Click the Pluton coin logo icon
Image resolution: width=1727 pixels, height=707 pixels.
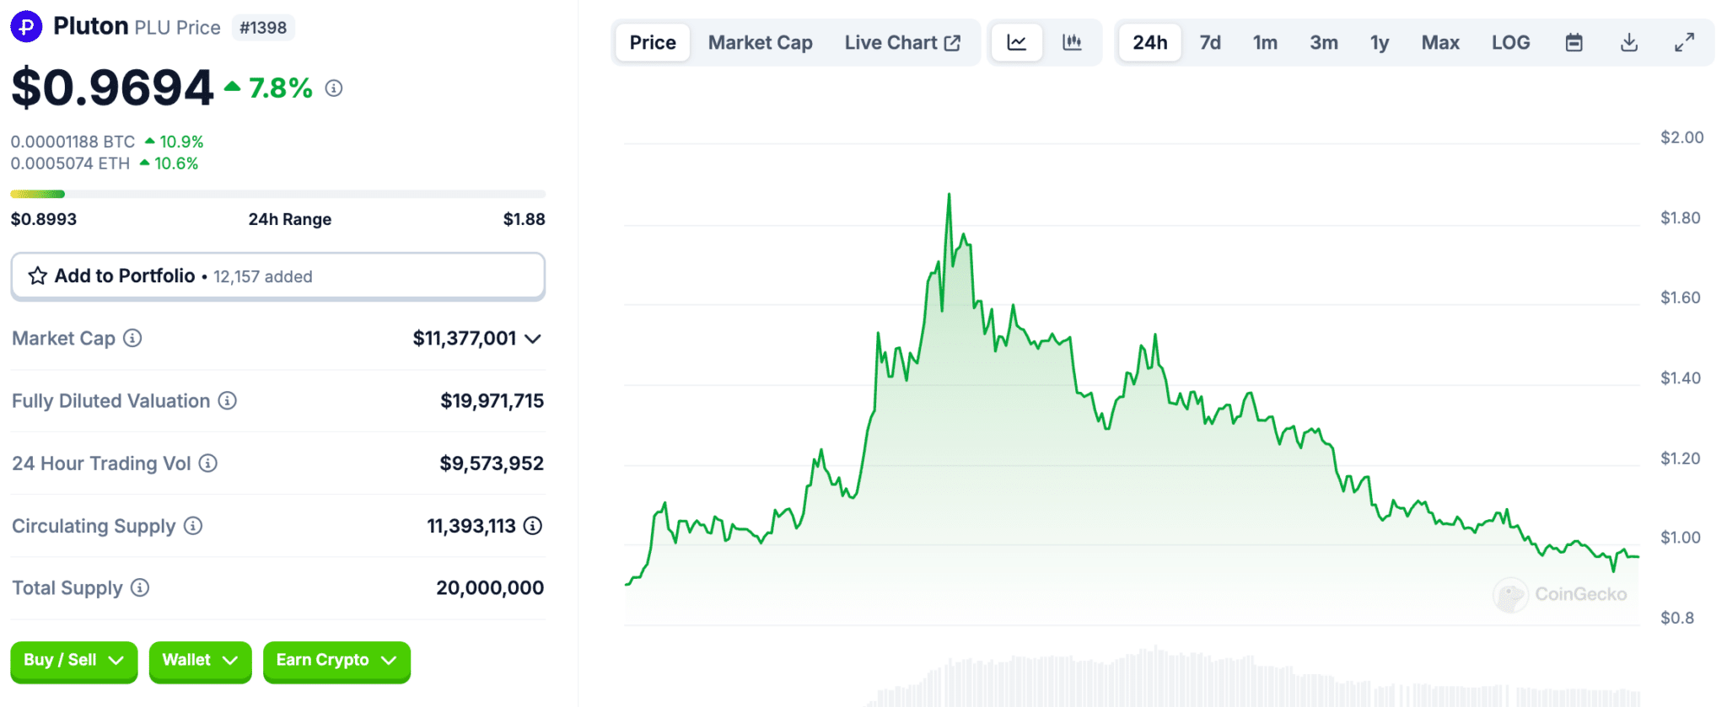[x=26, y=27]
